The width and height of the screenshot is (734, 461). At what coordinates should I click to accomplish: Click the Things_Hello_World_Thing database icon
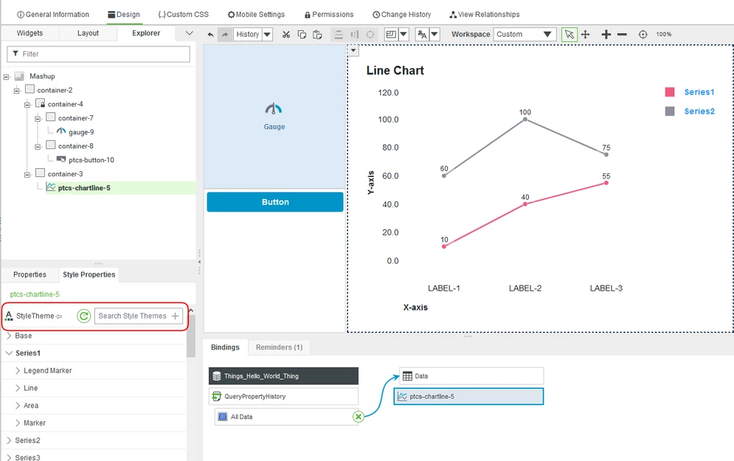point(217,376)
